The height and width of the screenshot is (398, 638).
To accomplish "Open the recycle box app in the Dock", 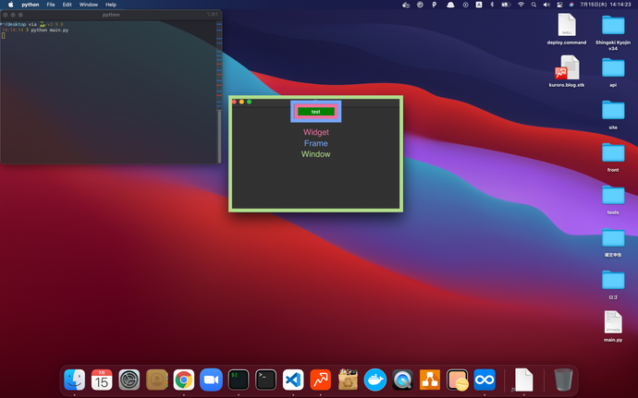I will click(x=348, y=380).
